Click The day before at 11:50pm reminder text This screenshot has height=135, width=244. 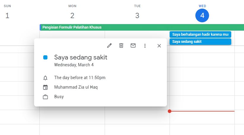[80, 78]
